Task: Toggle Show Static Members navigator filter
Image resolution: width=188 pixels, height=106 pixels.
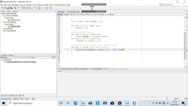Action: pyautogui.click(x=8, y=95)
